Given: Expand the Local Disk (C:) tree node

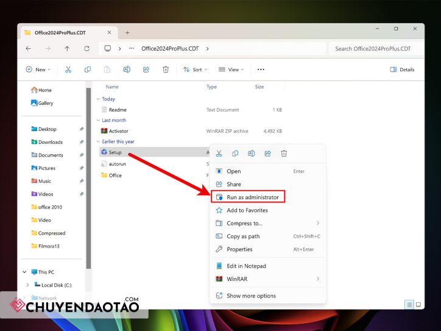Looking at the screenshot, I should 27,285.
